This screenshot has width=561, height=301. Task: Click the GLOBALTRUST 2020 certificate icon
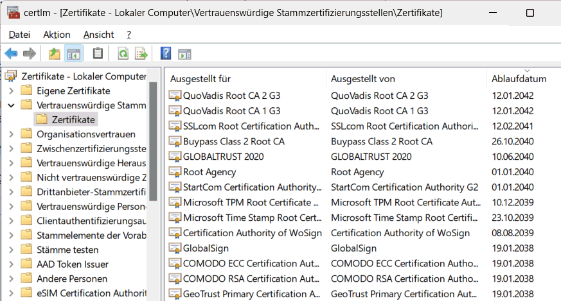(175, 157)
